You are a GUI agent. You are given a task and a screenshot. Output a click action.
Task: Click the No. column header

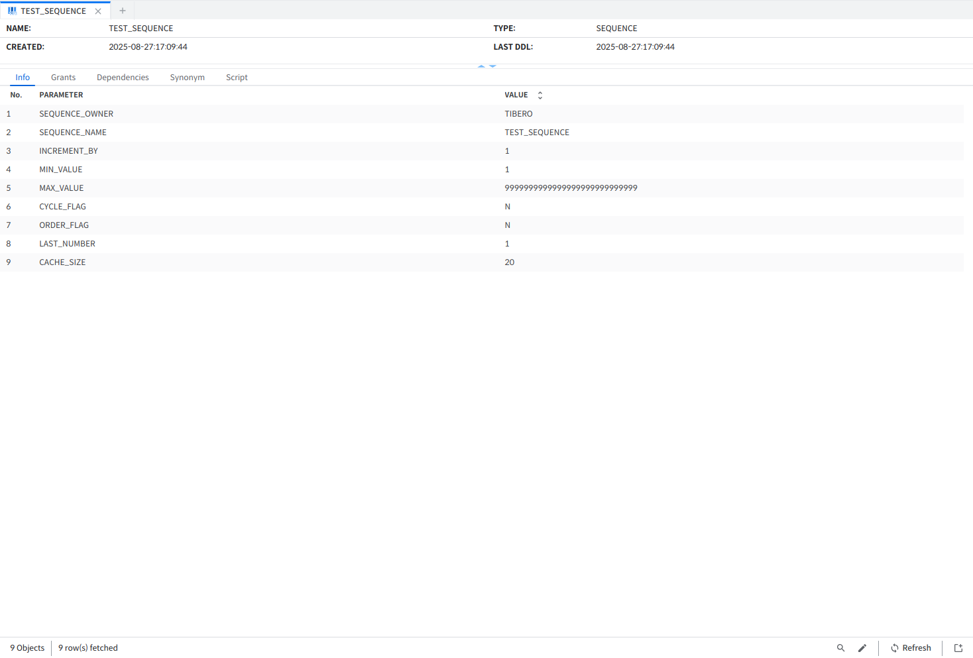click(16, 95)
